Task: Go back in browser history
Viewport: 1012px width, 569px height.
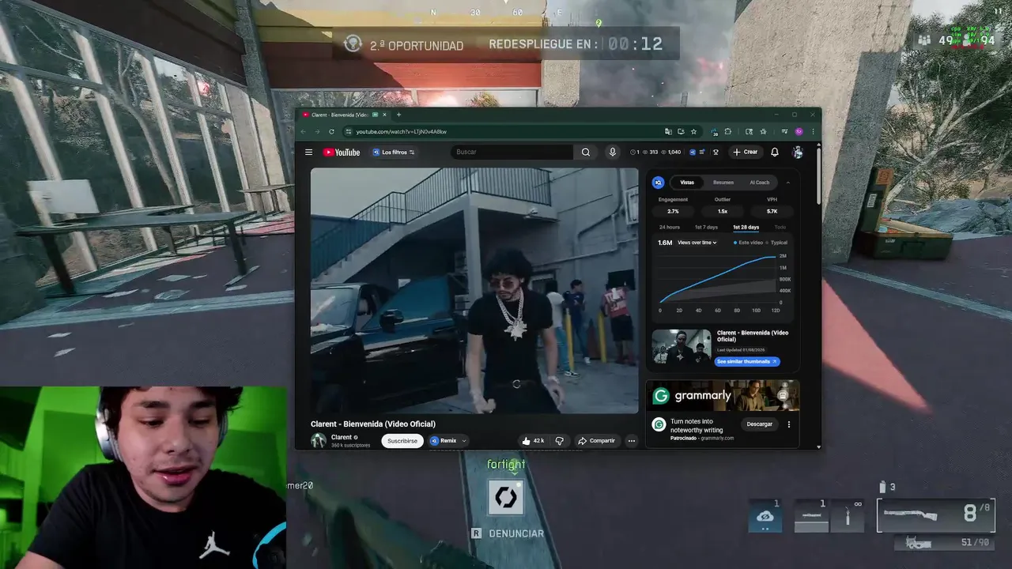Action: 303,132
